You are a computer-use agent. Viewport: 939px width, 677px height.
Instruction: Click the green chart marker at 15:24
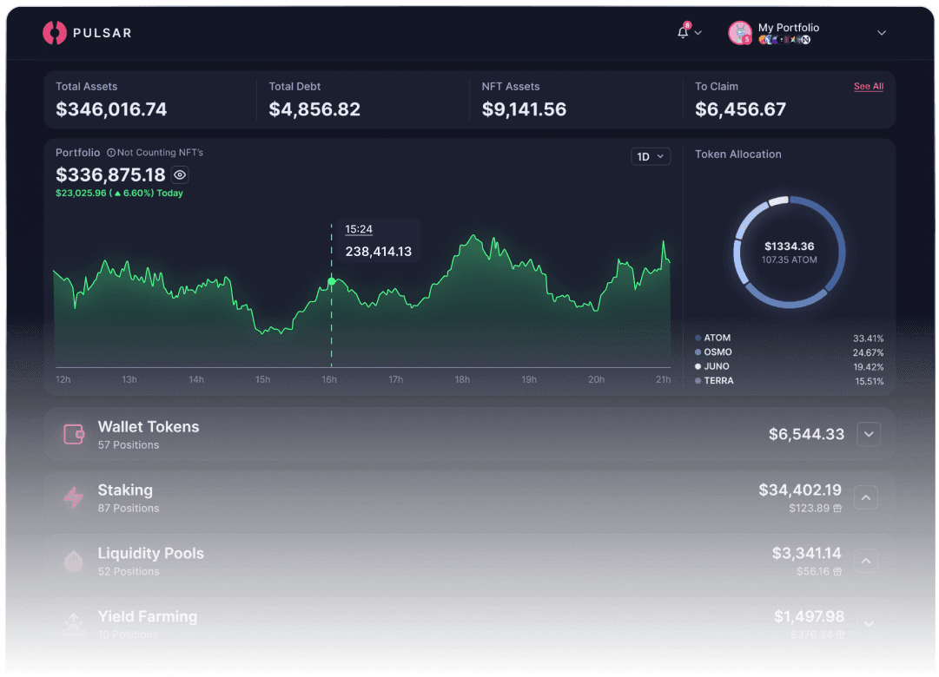pos(332,281)
